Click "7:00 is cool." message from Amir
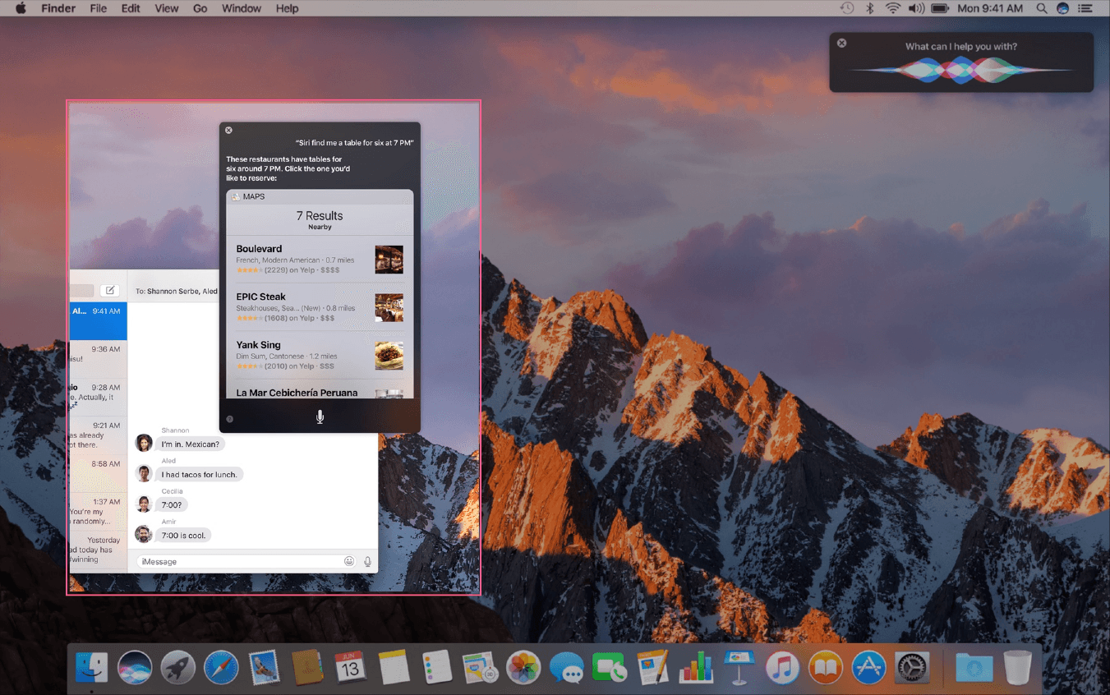This screenshot has width=1110, height=695. 184,535
